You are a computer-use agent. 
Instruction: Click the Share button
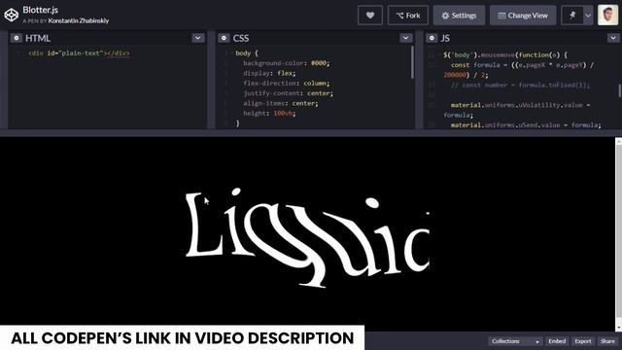[x=607, y=341]
